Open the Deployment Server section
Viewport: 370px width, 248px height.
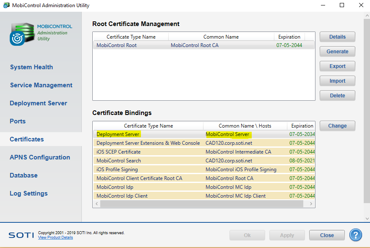(x=39, y=103)
